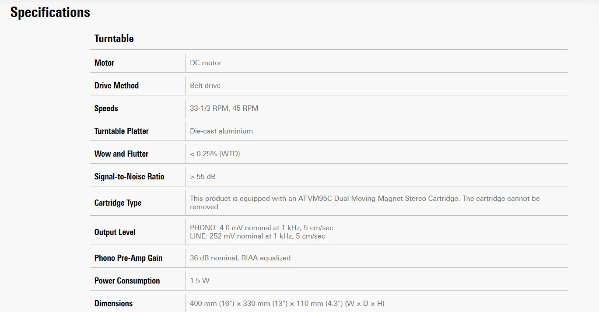Click the Cartridge Type label
The image size is (599, 312).
(x=118, y=203)
